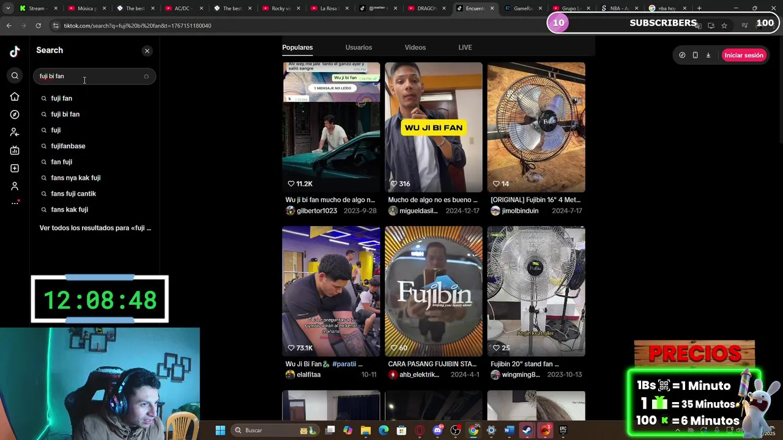Open File Explorer from the taskbar
The height and width of the screenshot is (440, 783).
tap(366, 430)
